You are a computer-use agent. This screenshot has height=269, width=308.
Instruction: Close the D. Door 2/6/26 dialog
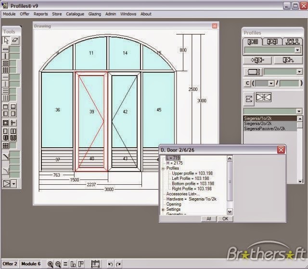coord(281,150)
